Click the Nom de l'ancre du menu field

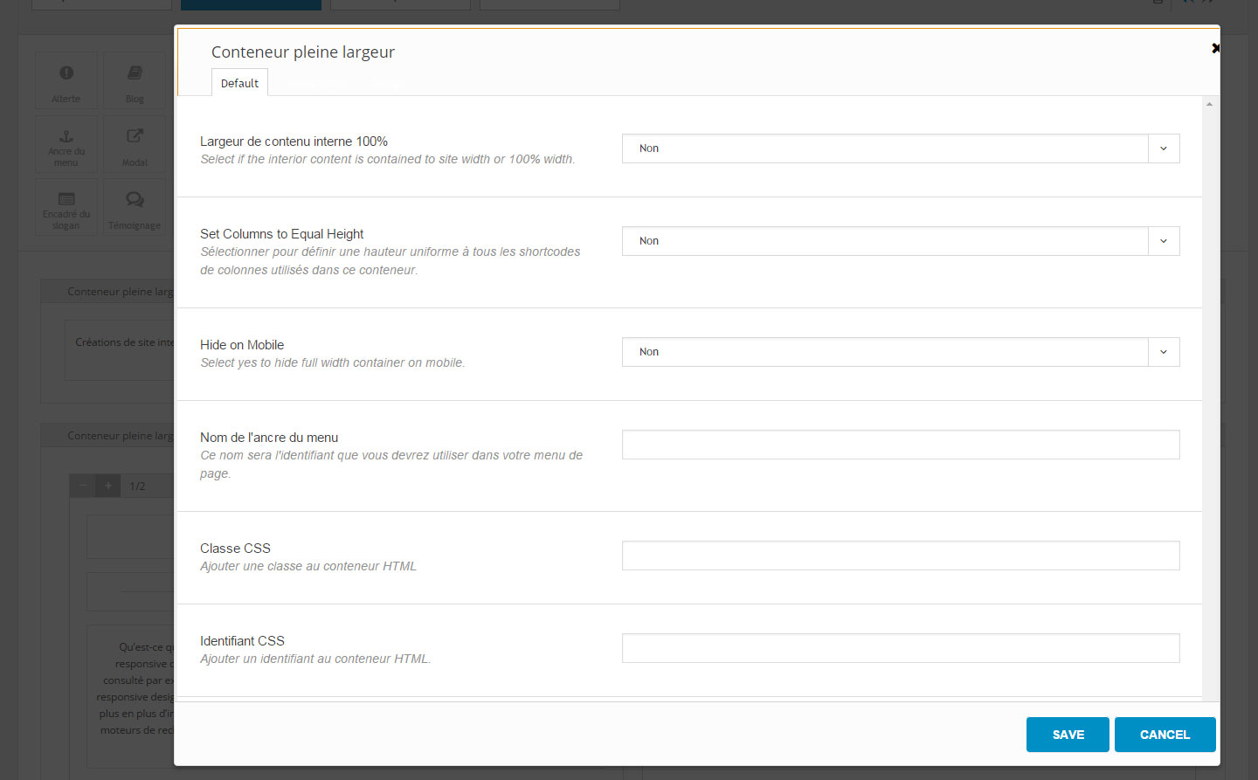tap(900, 445)
